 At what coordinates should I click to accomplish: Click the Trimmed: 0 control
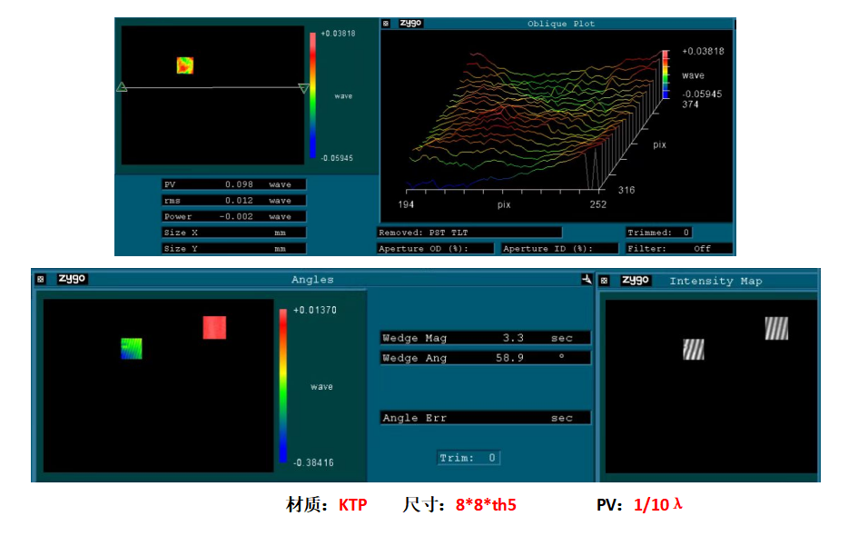[660, 233]
